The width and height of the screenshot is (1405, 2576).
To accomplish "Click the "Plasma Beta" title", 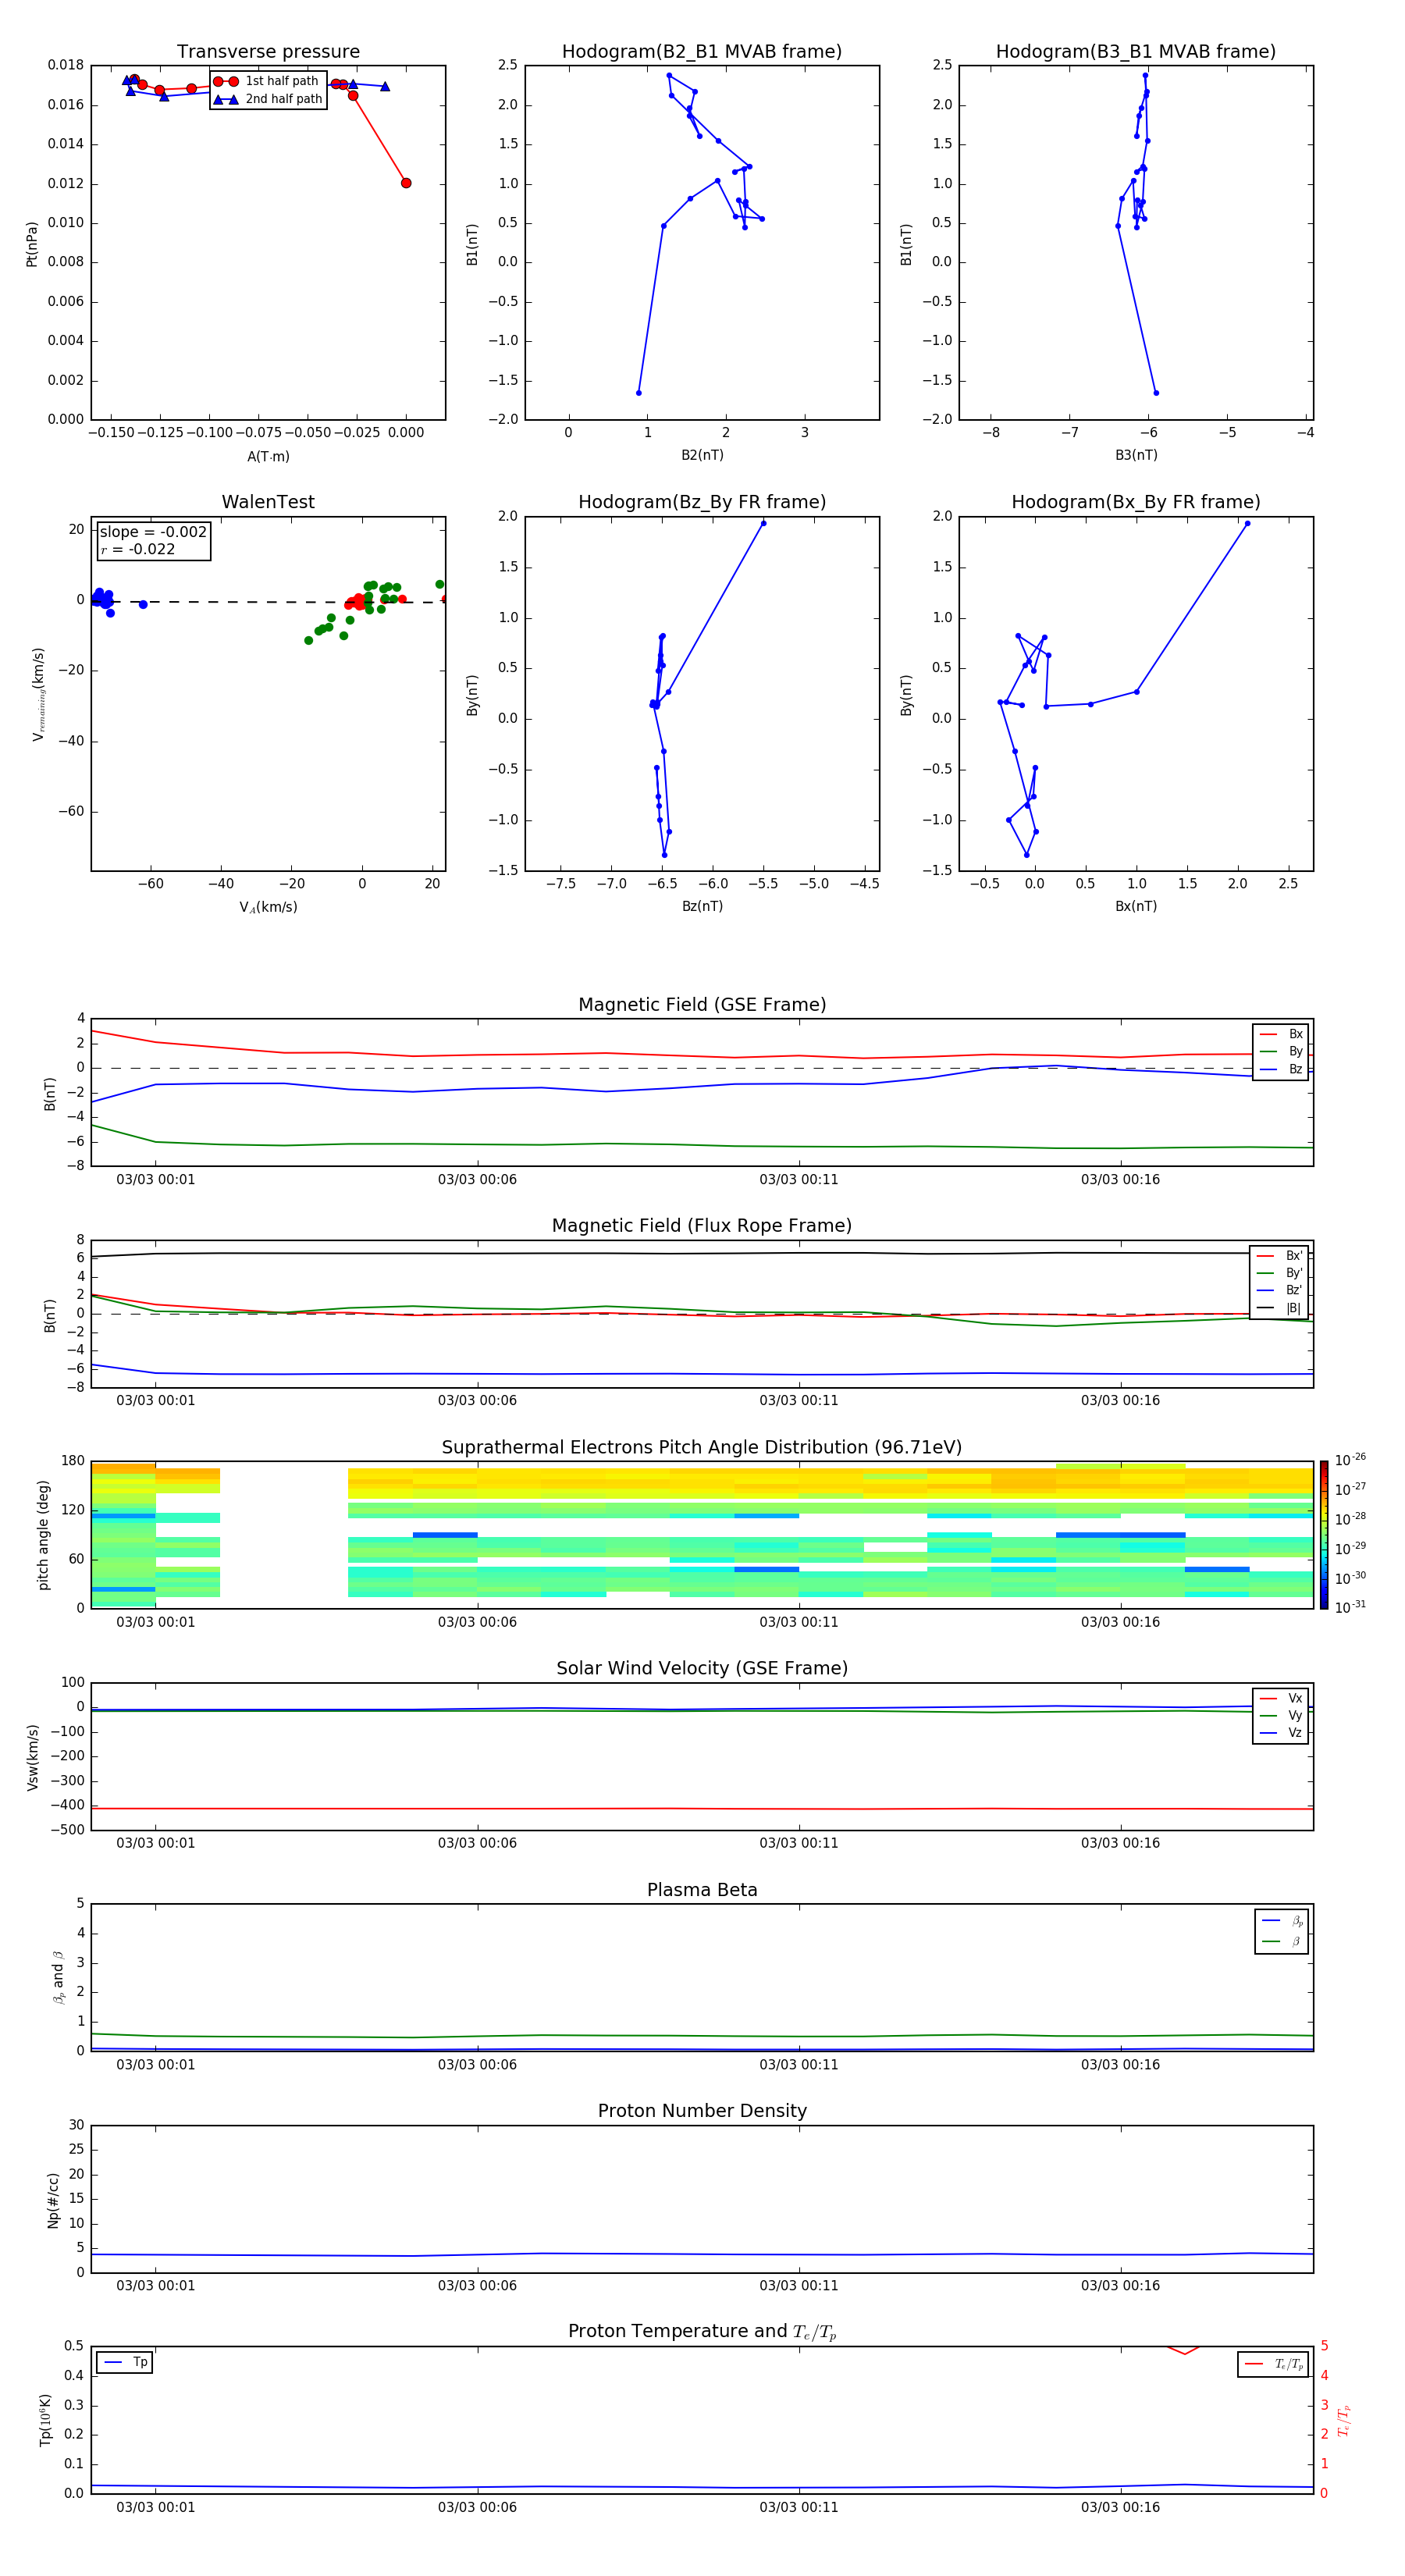I will pos(702,1891).
